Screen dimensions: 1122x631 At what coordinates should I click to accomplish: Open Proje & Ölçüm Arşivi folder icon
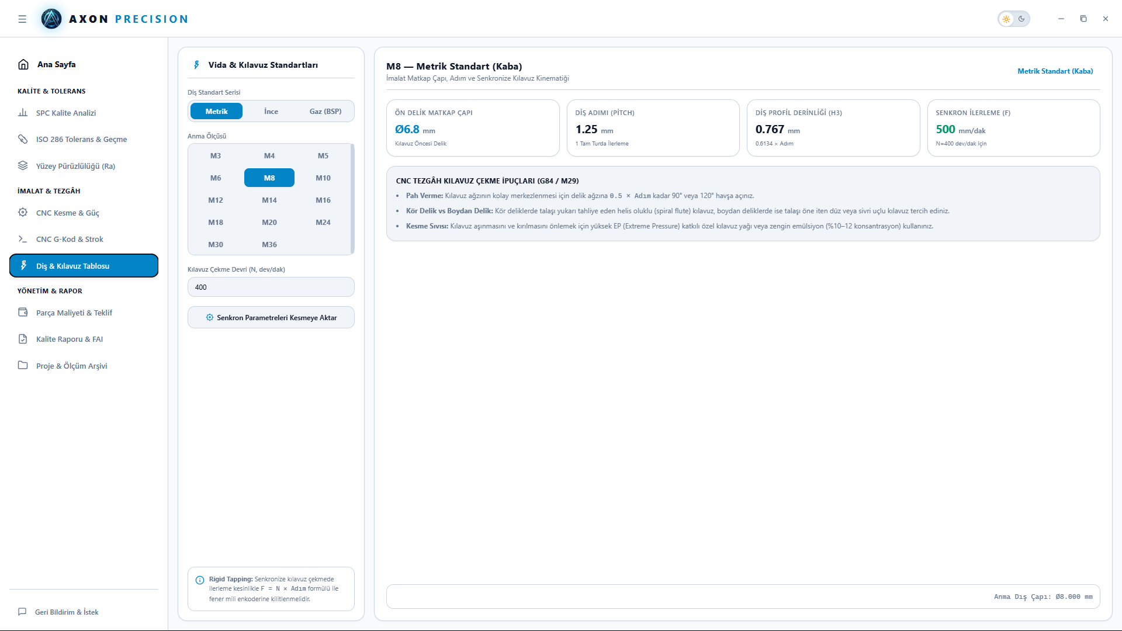(x=23, y=366)
